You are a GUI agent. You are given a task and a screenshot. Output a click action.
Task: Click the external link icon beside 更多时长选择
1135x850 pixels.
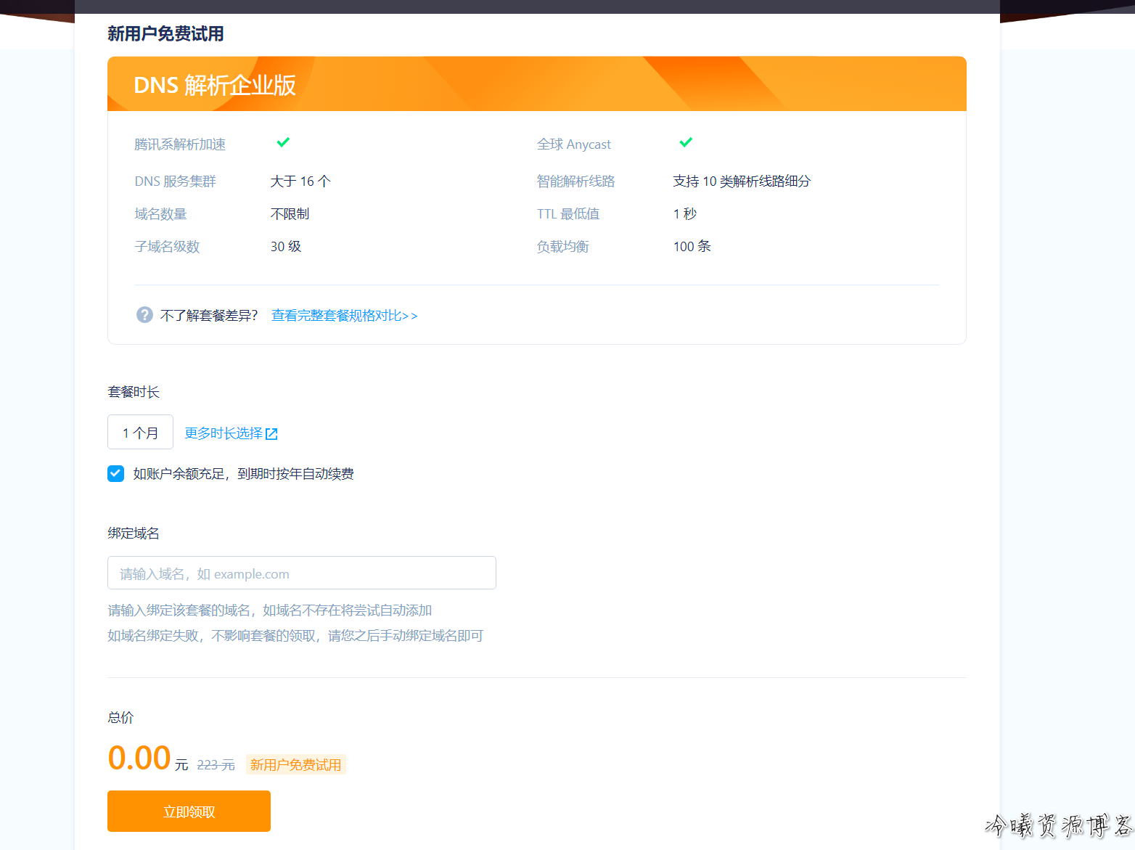(271, 434)
